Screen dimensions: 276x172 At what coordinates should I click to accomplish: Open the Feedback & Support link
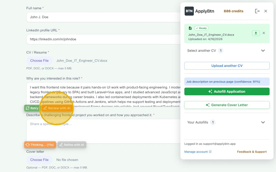click(x=252, y=152)
